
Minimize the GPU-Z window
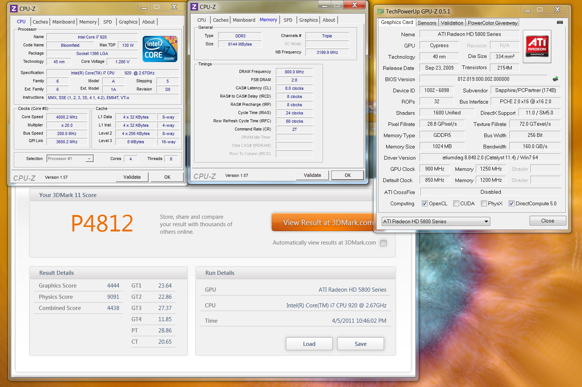click(x=527, y=10)
